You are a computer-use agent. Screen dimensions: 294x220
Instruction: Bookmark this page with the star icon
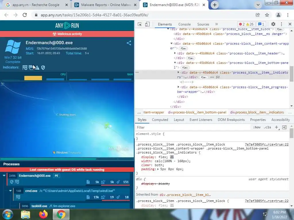[267, 15]
